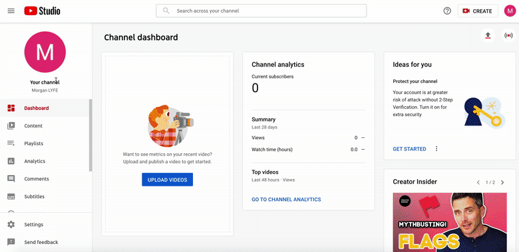Open Comments in the sidebar
Screen dimensions: 519x252
point(45,179)
